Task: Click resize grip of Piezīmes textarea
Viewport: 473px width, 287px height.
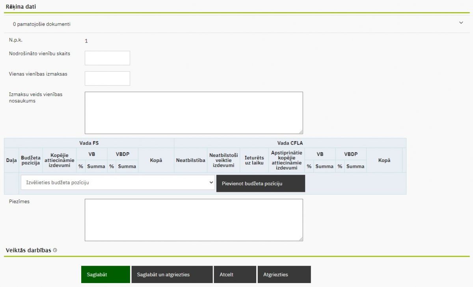Action: [301, 239]
